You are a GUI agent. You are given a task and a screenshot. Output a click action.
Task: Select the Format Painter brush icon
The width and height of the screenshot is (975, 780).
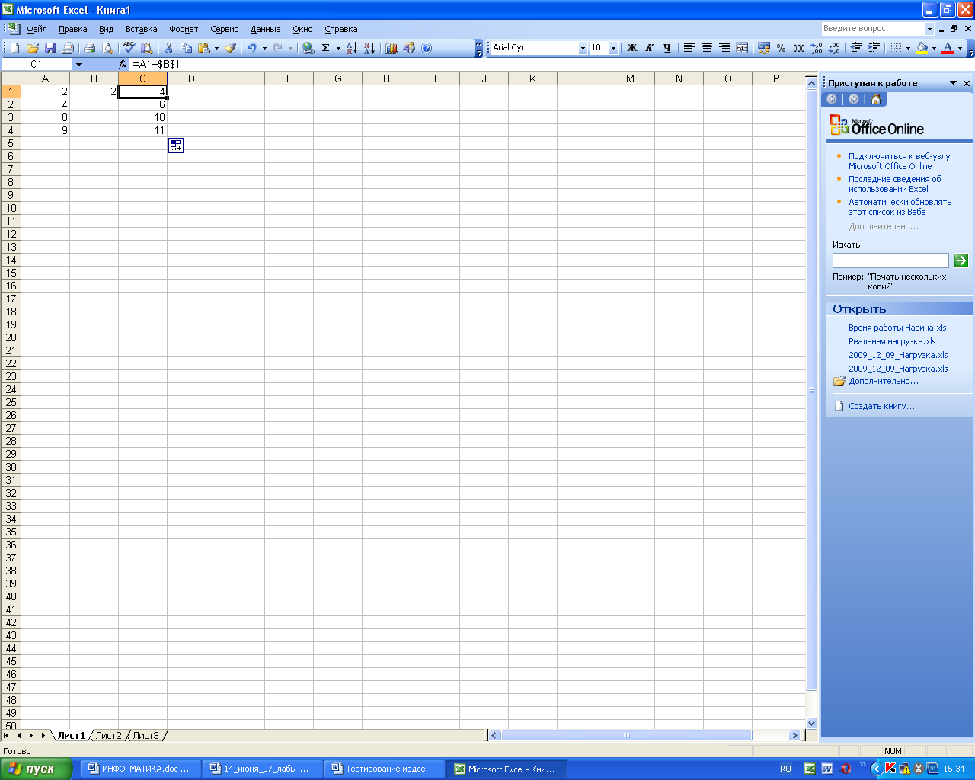point(230,48)
